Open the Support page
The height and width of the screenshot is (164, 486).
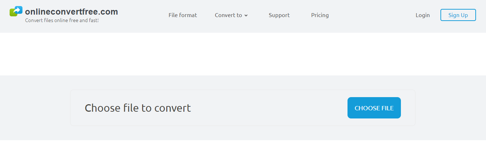click(279, 15)
